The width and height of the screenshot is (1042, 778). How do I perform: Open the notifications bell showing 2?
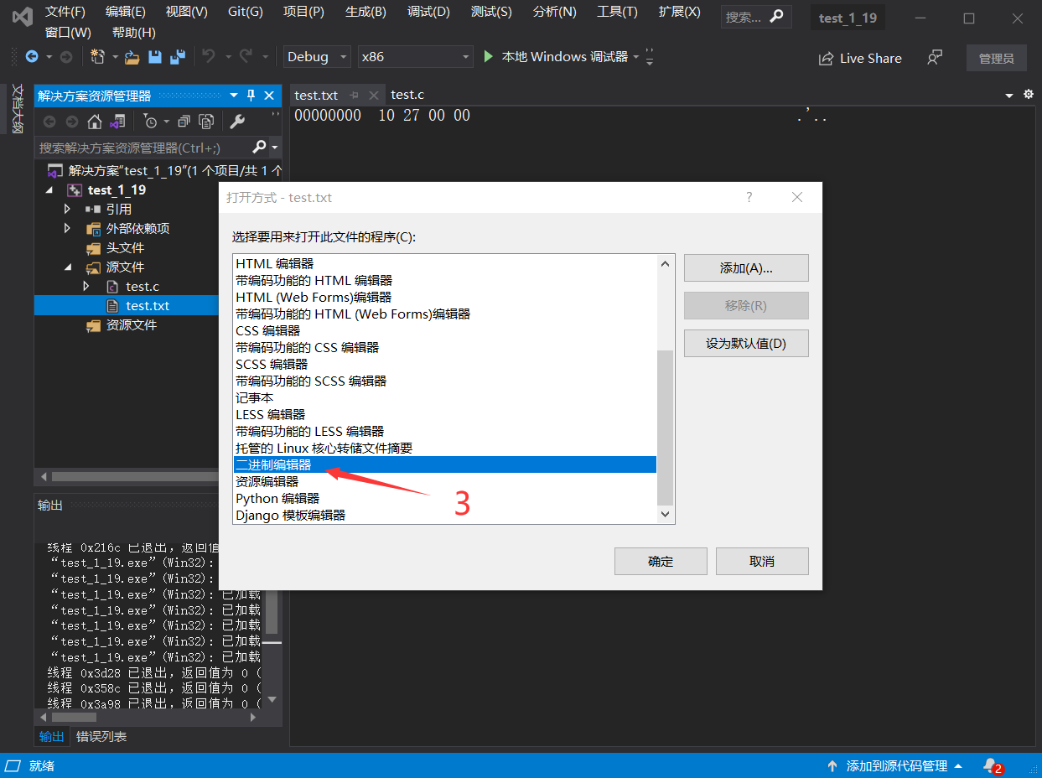click(990, 765)
